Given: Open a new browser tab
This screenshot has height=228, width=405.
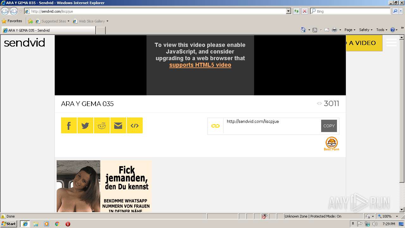Looking at the screenshot, I should [x=101, y=30].
